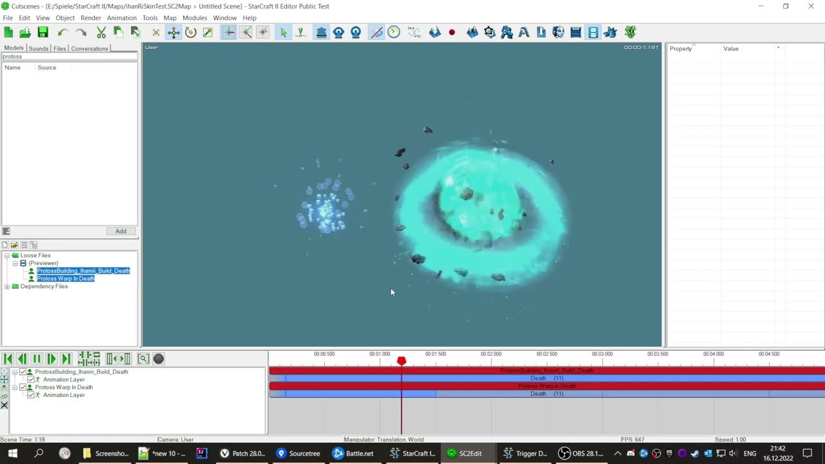Click the link chain icon beside timeline tree
The height and width of the screenshot is (464, 825).
coord(5,396)
